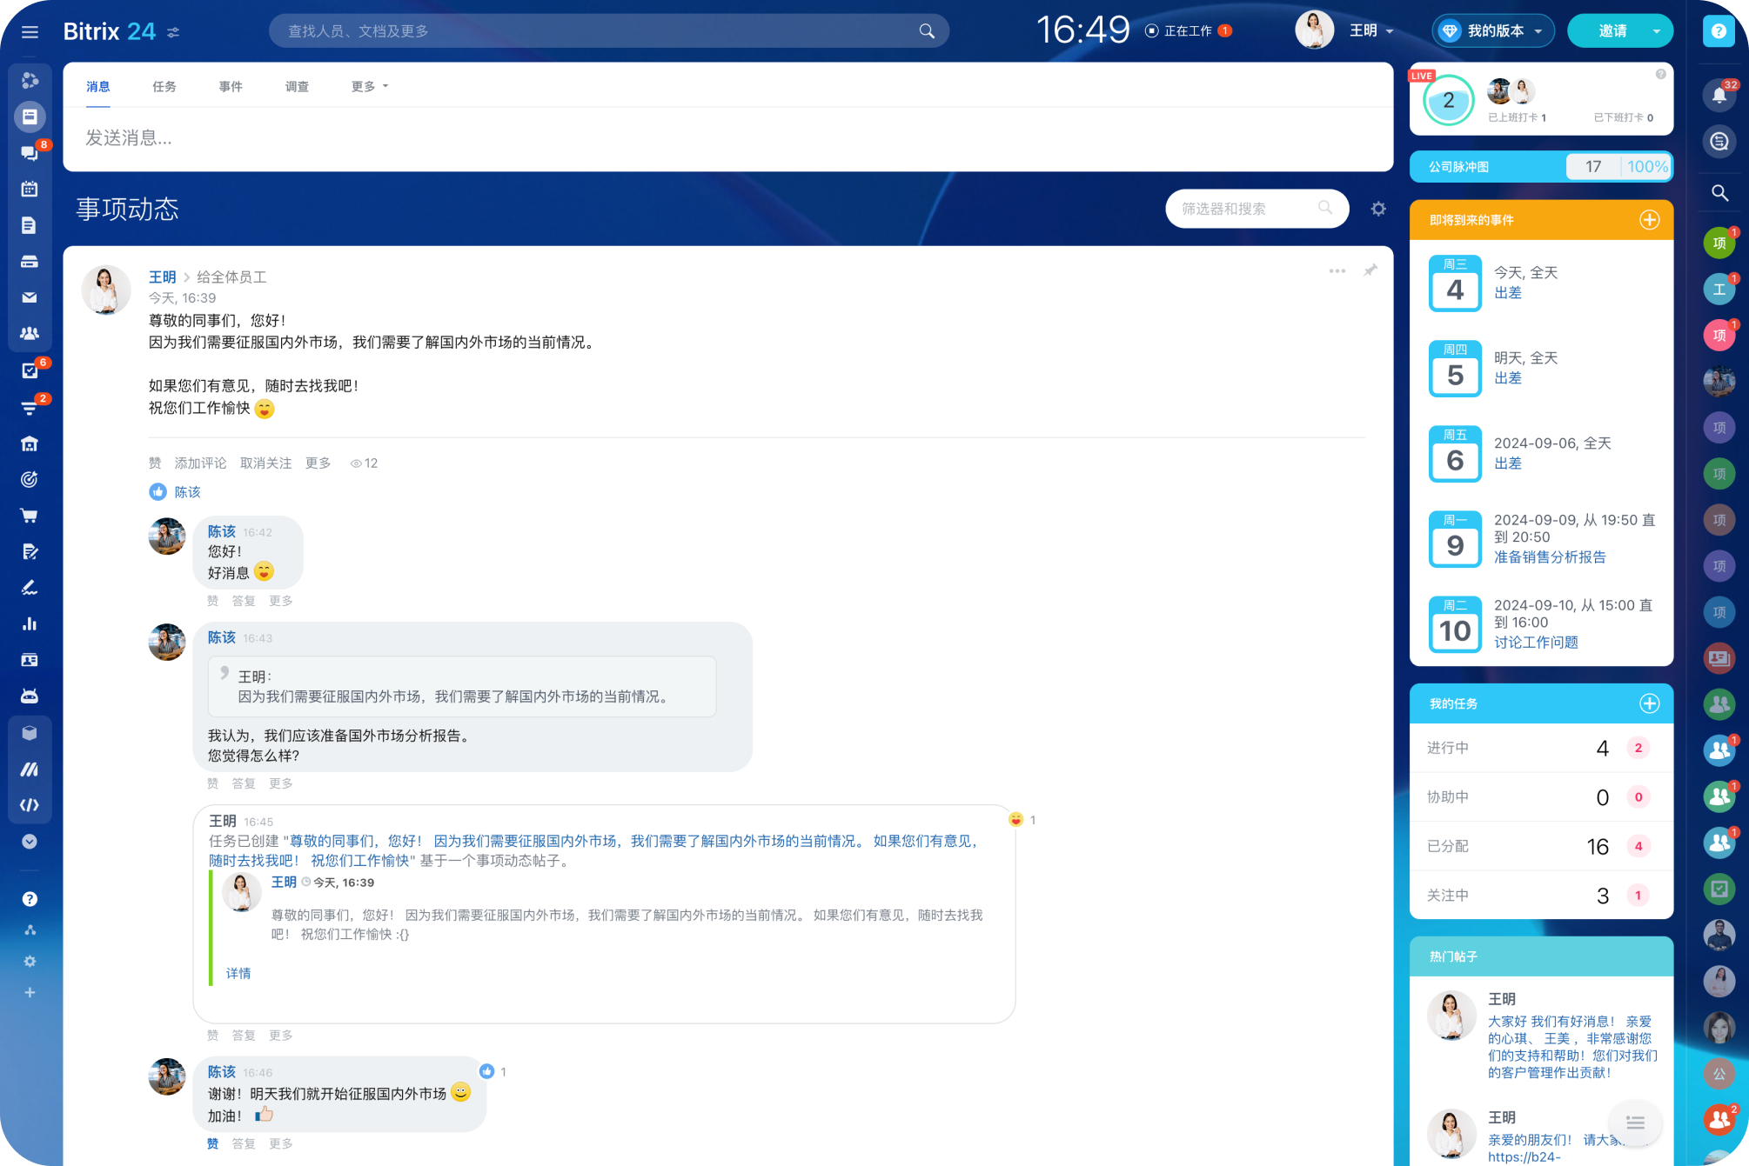Viewport: 1749px width, 1166px height.
Task: Open feed settings gear icon
Action: [x=1378, y=209]
